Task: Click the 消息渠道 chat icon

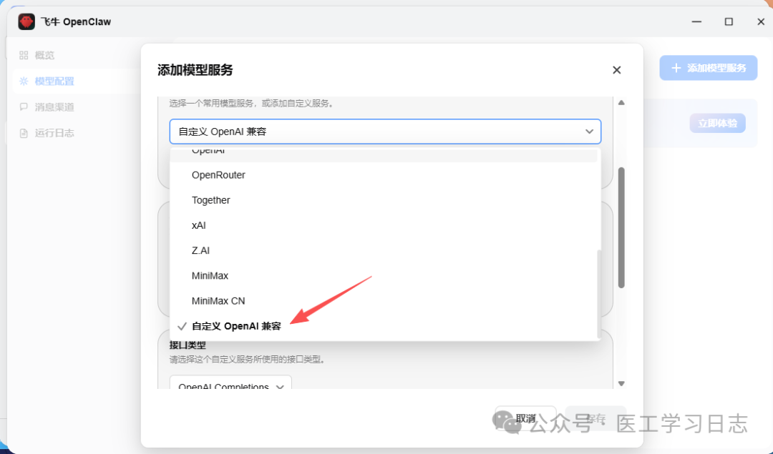Action: tap(24, 107)
